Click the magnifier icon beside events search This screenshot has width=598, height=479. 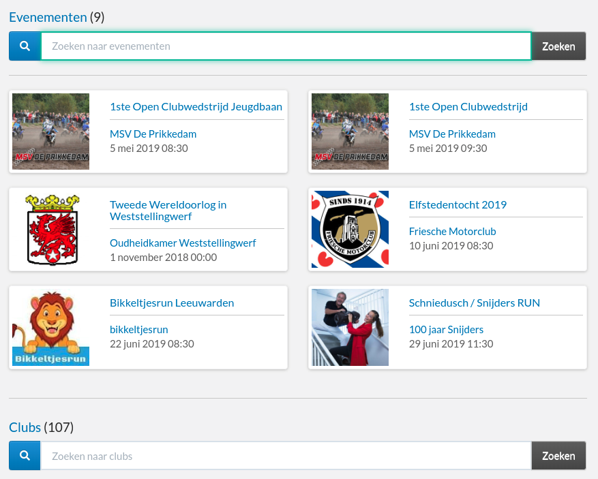[25, 46]
